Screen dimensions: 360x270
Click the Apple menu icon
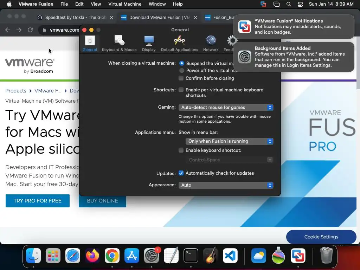(x=9, y=4)
